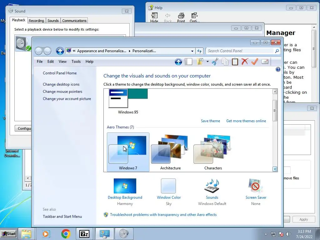Open Change your account picture link
Screen dimensions: 320x240
point(67,99)
